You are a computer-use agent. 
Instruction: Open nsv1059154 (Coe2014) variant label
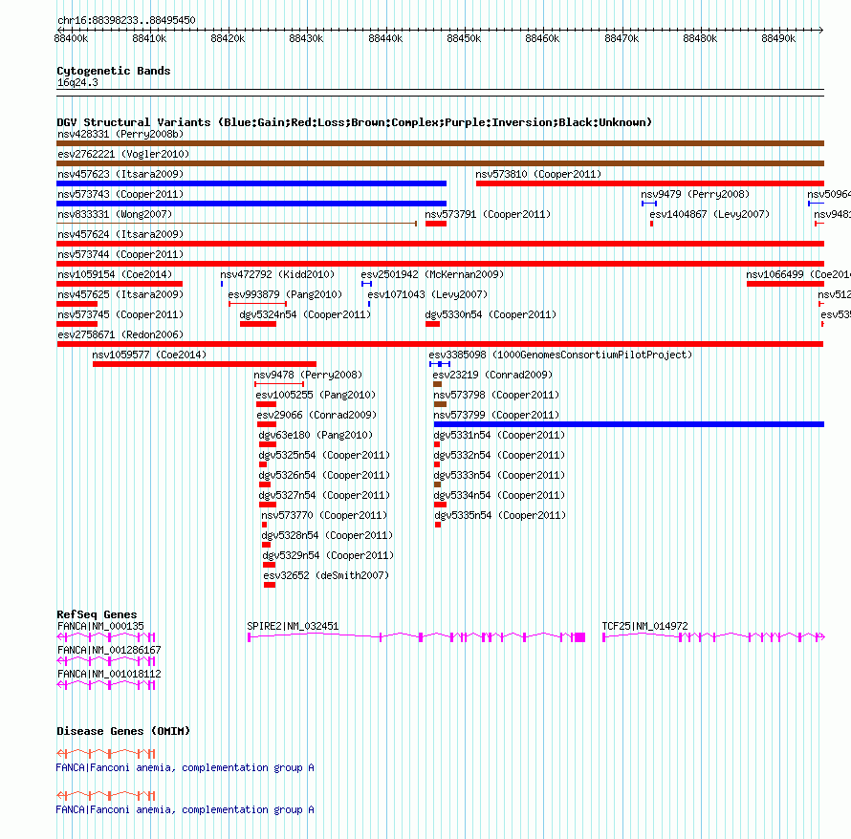pyautogui.click(x=115, y=274)
